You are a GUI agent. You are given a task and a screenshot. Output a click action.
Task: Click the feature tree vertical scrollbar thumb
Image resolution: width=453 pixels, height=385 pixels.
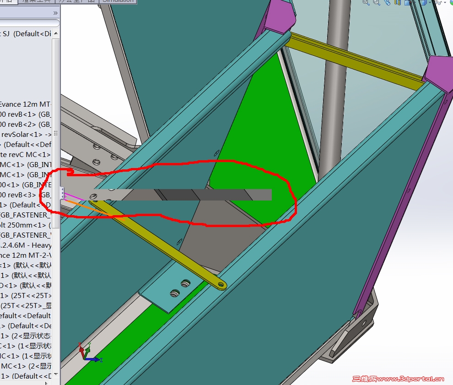(56, 134)
